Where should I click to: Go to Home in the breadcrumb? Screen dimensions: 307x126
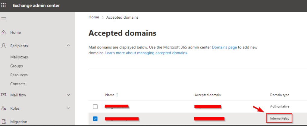click(x=94, y=17)
